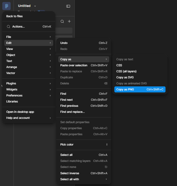Choose Select all
Viewport: 177px width, 186px height.
[84, 155]
